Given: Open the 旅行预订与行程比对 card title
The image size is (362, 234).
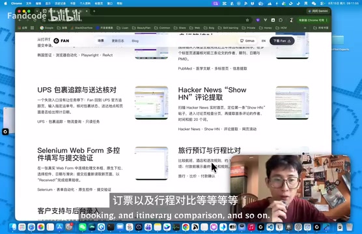Looking at the screenshot, I should tap(210, 150).
